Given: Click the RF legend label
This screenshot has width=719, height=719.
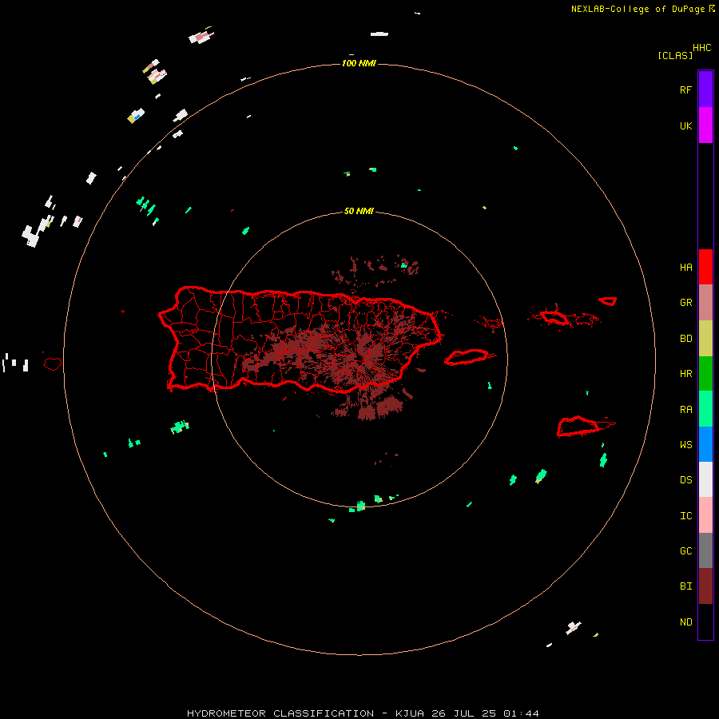Looking at the screenshot, I should (x=685, y=89).
